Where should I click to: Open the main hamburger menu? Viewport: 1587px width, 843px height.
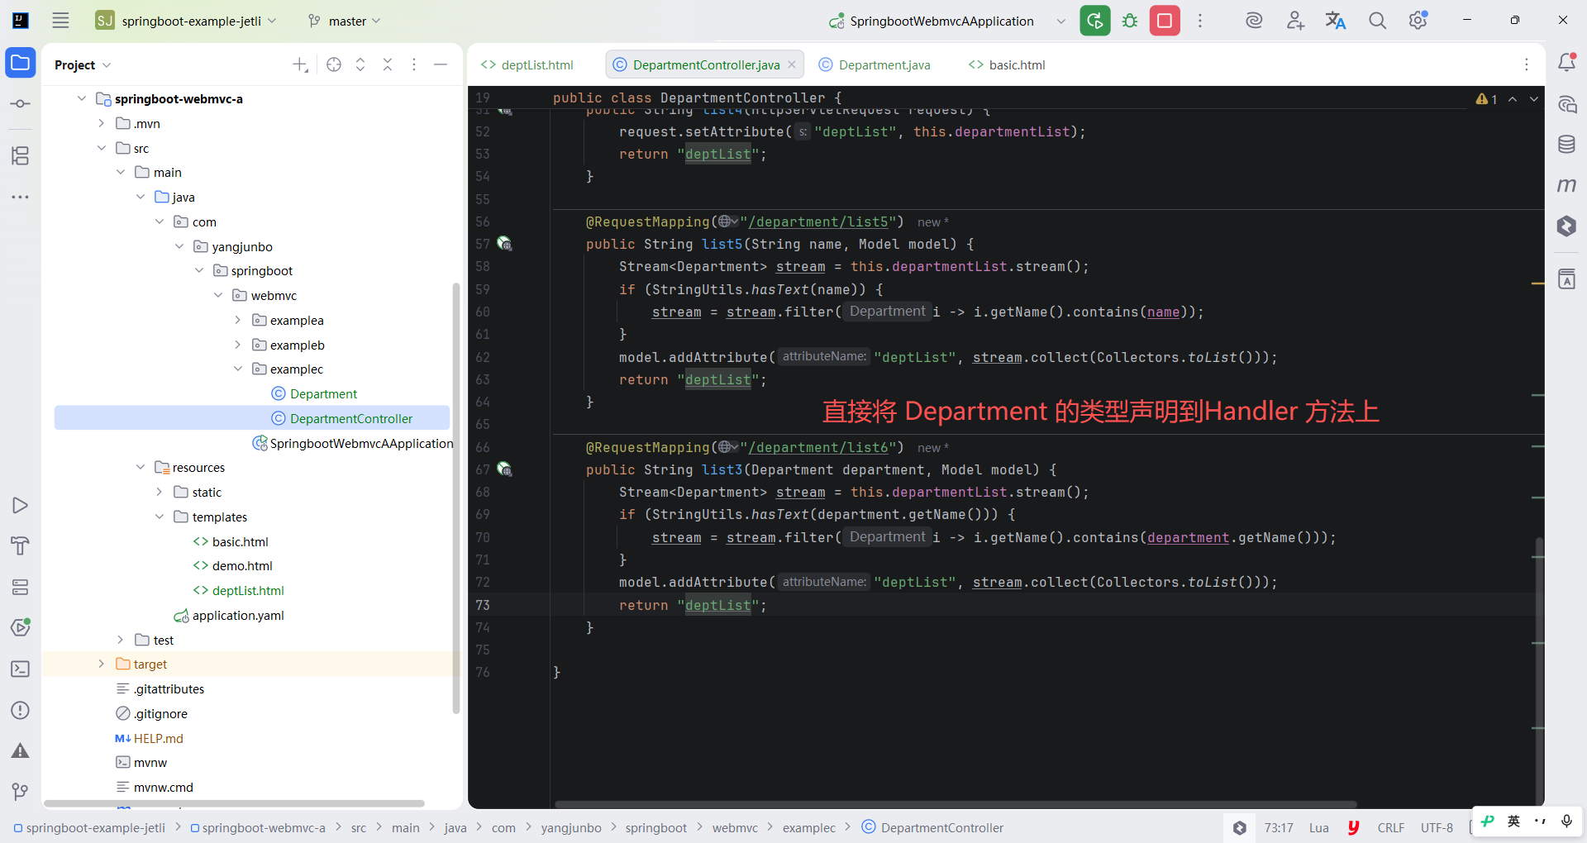pyautogui.click(x=60, y=21)
